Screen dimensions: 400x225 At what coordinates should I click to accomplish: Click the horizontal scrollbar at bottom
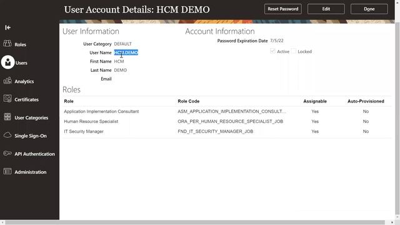195,222
